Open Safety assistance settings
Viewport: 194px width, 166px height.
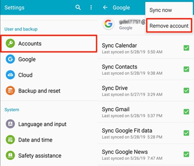pyautogui.click(x=49, y=156)
